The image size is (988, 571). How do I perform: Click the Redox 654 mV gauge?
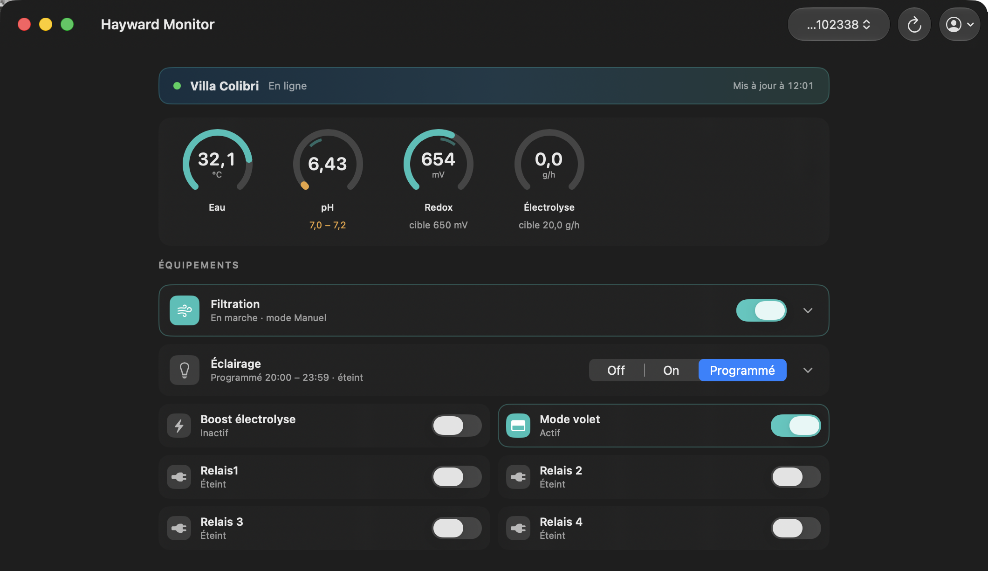point(438,160)
